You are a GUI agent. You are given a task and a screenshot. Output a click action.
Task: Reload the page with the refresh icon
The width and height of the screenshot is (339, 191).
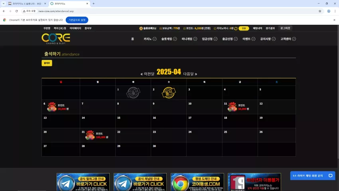(x=16, y=11)
